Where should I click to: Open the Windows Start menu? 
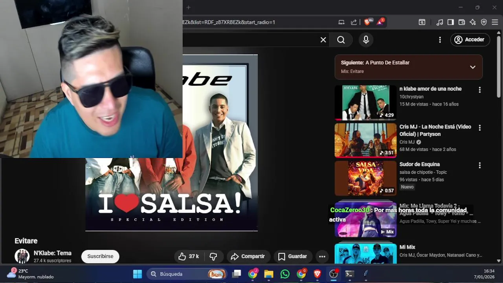click(138, 274)
